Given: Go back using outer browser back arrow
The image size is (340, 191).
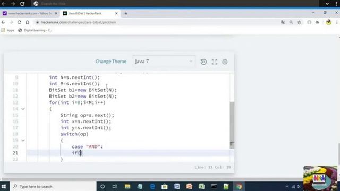Looking at the screenshot, I should coord(4,4).
